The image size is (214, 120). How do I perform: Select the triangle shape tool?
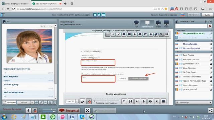tap(134, 34)
